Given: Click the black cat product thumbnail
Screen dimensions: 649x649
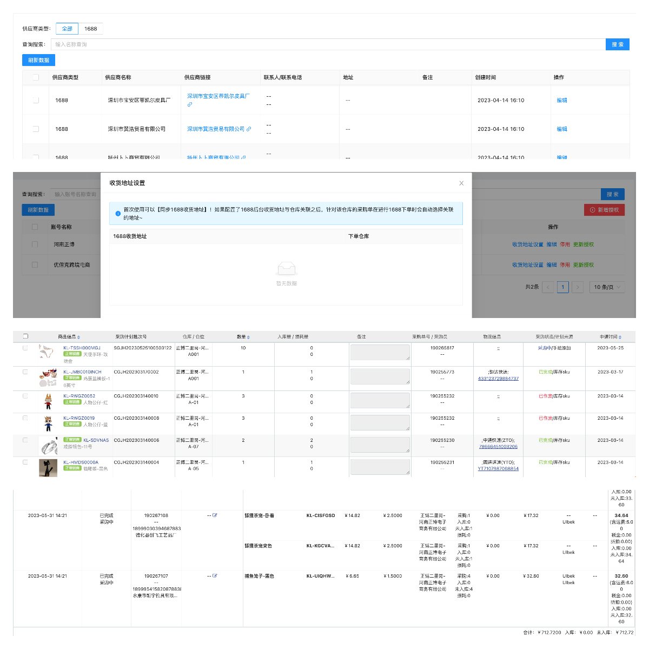Looking at the screenshot, I should [x=48, y=468].
